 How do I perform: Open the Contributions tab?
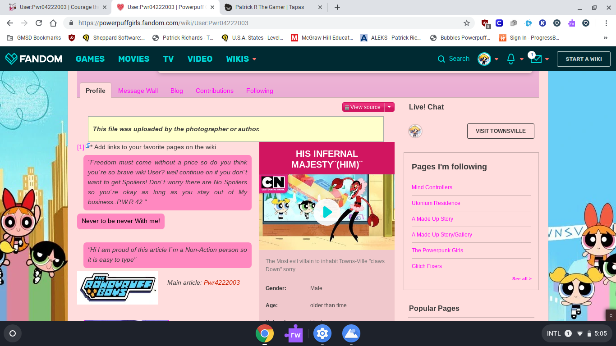[215, 91]
